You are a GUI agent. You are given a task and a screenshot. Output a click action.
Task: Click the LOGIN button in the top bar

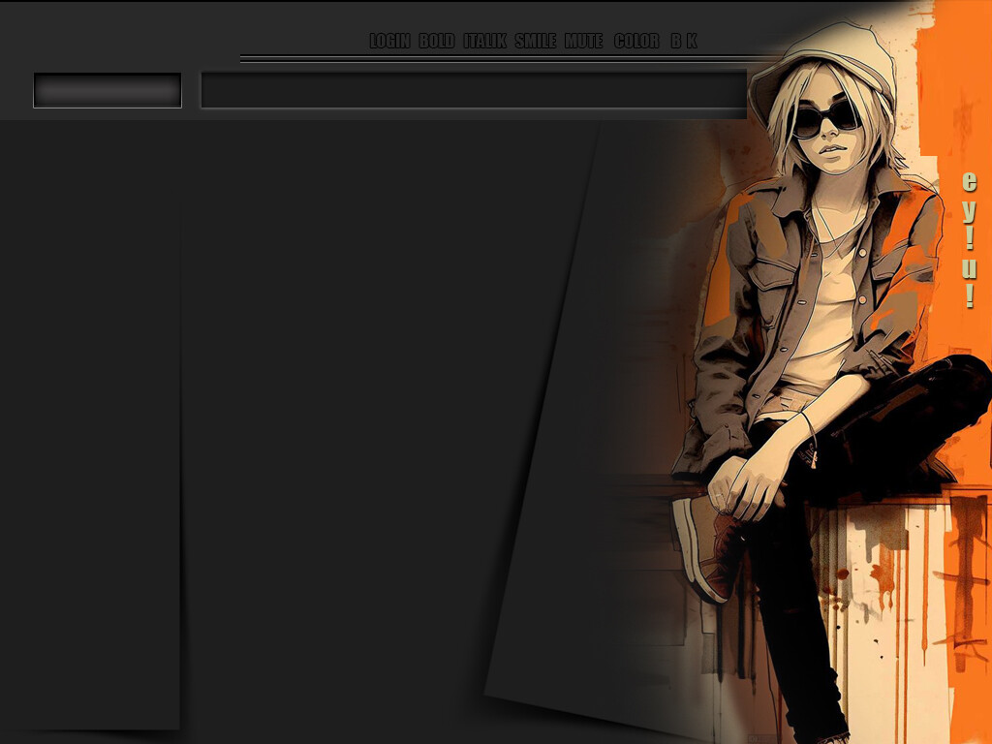click(x=389, y=41)
